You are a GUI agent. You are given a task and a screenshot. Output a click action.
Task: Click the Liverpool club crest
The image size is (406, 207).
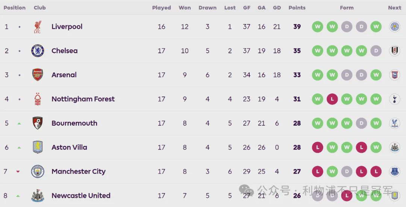[38, 27]
